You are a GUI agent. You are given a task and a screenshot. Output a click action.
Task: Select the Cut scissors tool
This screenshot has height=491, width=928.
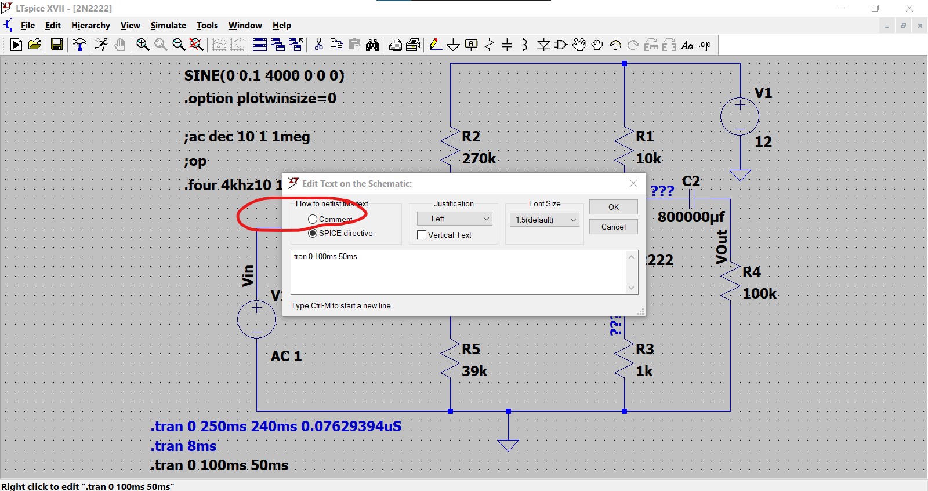coord(318,45)
